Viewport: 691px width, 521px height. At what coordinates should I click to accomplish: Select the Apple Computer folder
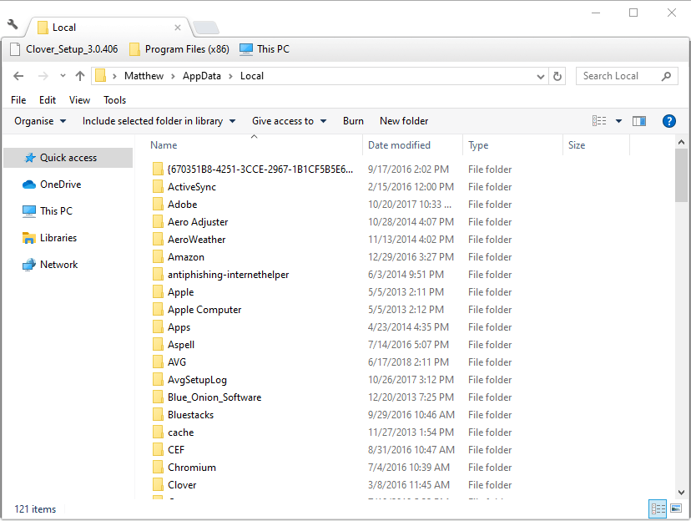coord(204,310)
